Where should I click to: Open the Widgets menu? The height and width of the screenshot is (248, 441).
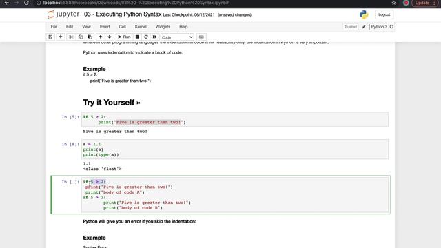coord(163,27)
